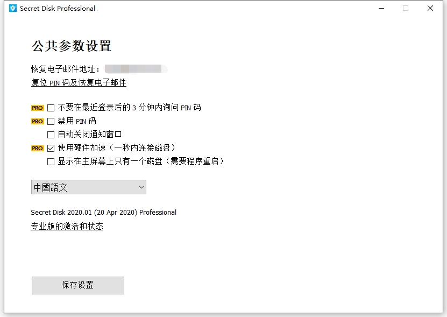447x317 pixels.
Task: Minimize the Secret Disk window
Action: tap(381, 8)
